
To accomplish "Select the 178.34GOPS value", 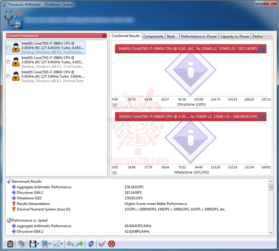I will coord(134,187).
